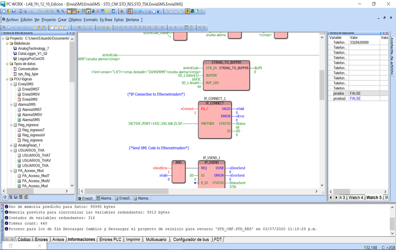Click the New project icon

[x=5, y=11]
